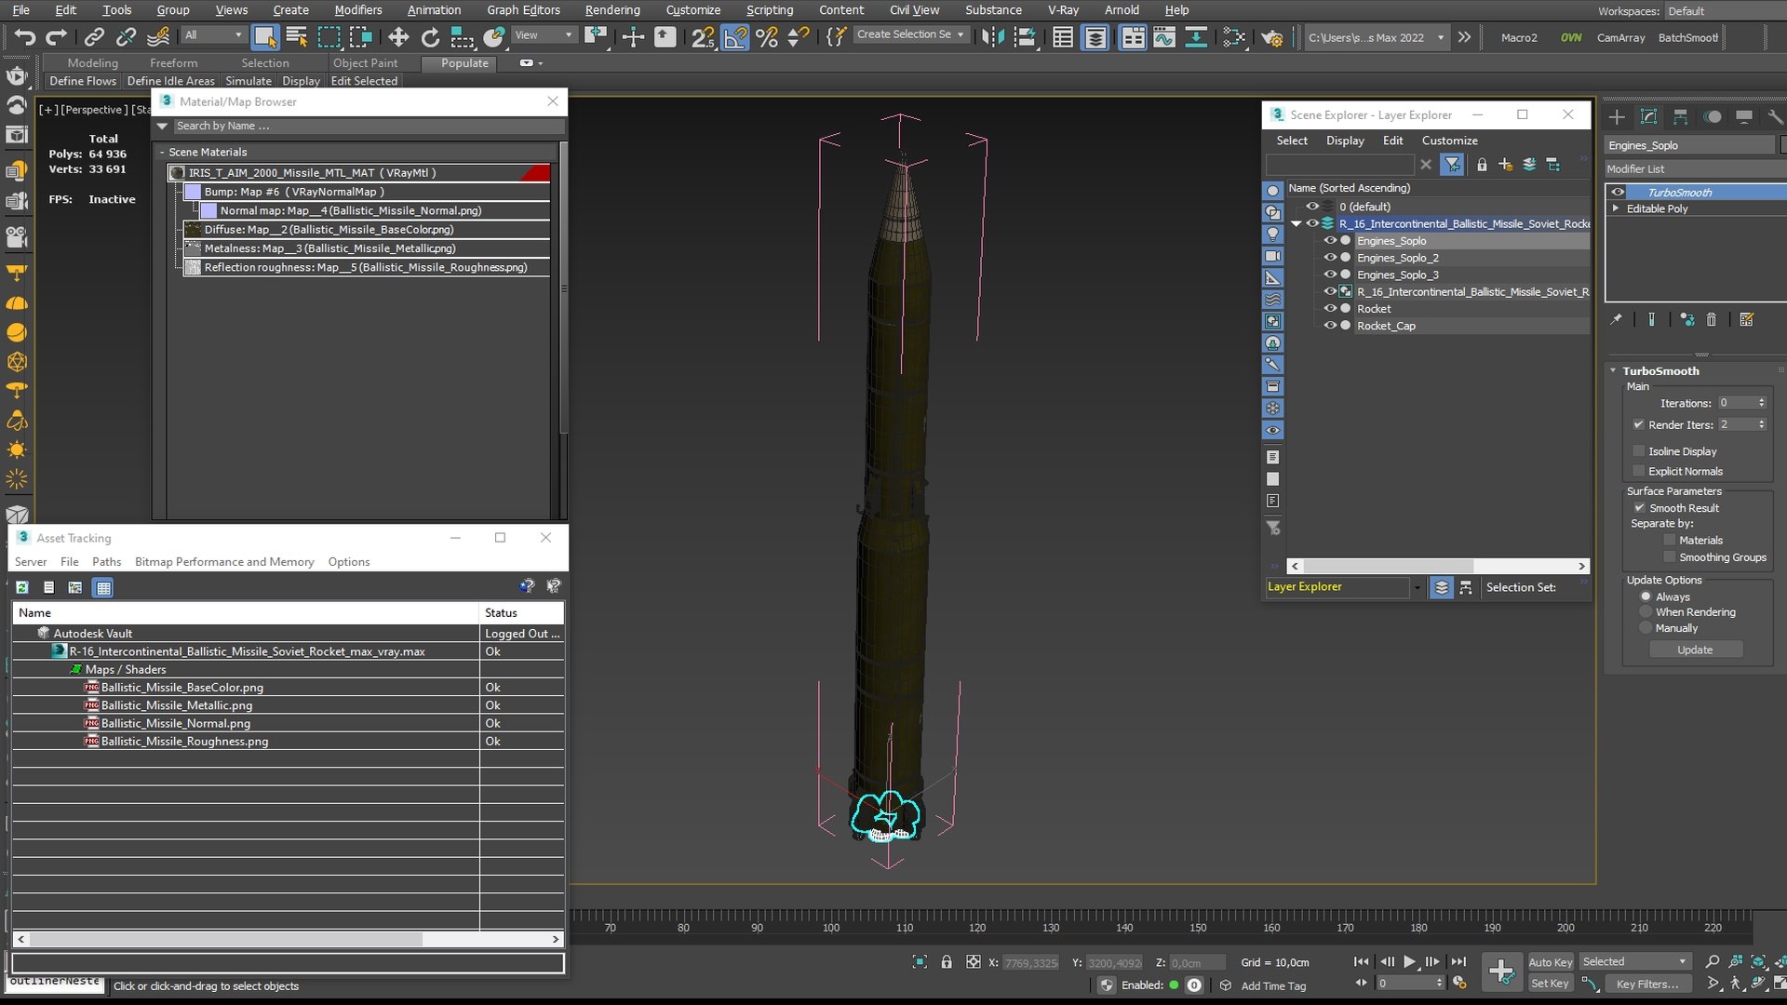Click the Material Browser search field
This screenshot has height=1005, width=1787.
(368, 126)
